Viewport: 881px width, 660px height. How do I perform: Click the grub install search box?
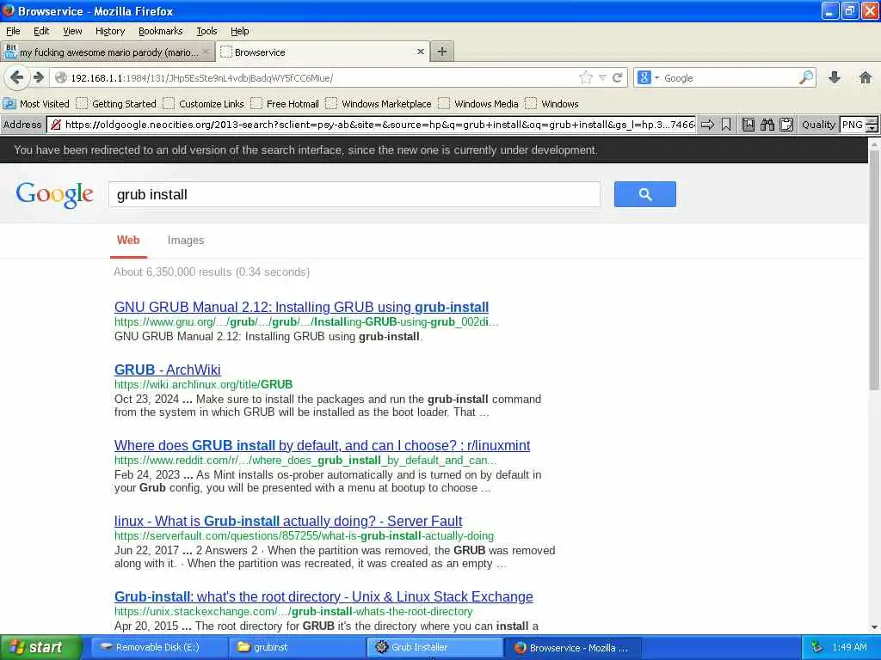coord(354,194)
